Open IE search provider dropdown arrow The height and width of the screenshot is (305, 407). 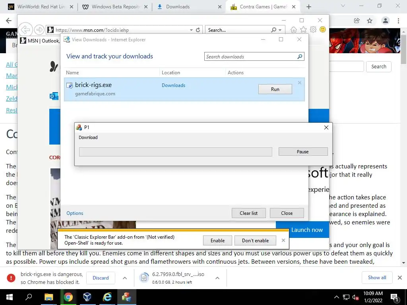[x=280, y=30]
